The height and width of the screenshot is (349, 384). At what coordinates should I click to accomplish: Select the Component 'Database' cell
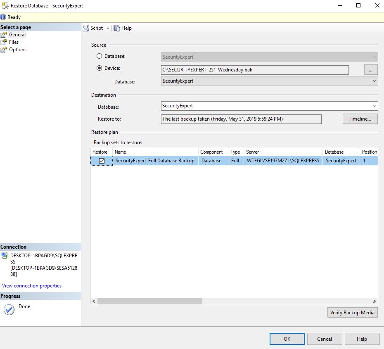pos(213,161)
